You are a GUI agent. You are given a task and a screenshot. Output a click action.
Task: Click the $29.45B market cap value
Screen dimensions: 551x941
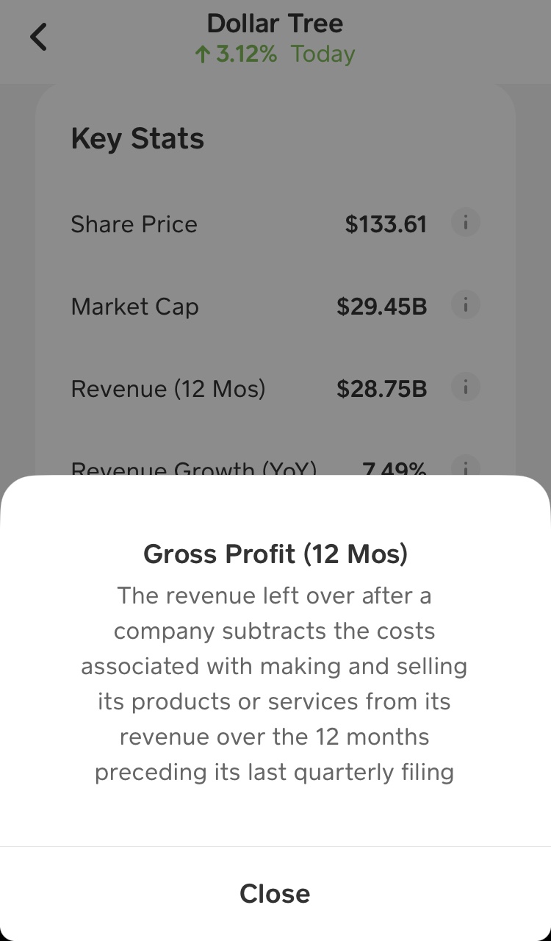point(381,307)
